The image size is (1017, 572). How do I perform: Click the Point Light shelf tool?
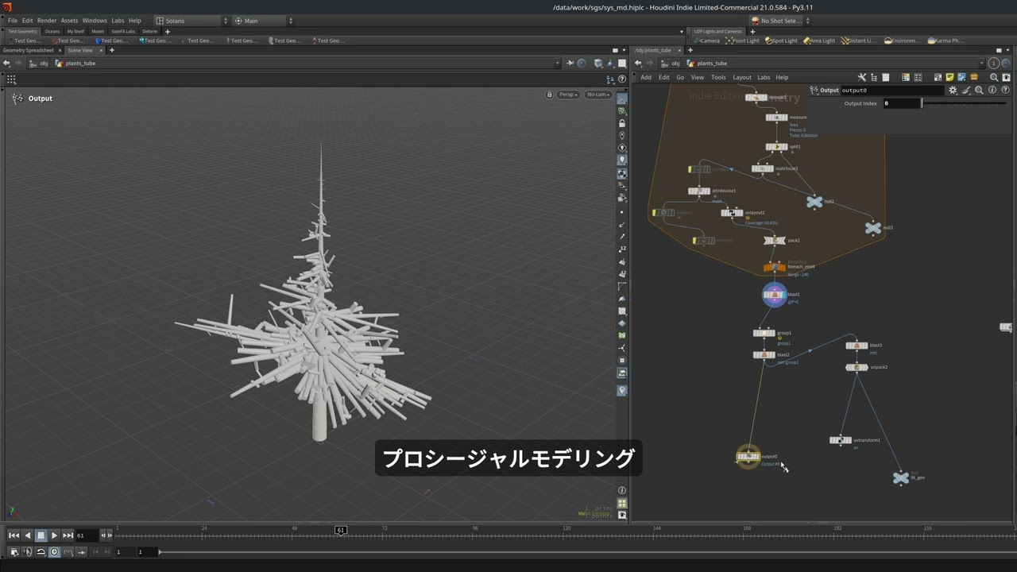pyautogui.click(x=742, y=41)
